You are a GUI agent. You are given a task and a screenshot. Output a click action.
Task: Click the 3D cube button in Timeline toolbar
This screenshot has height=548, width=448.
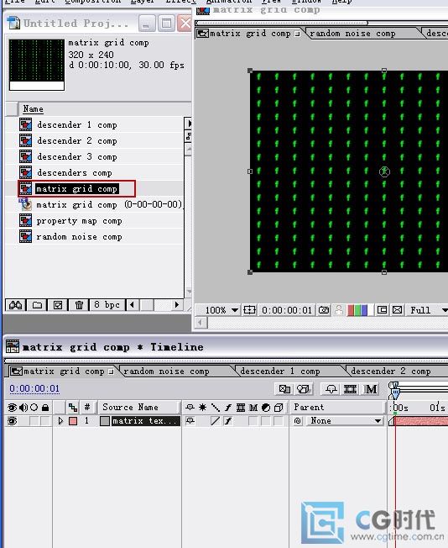click(x=303, y=389)
